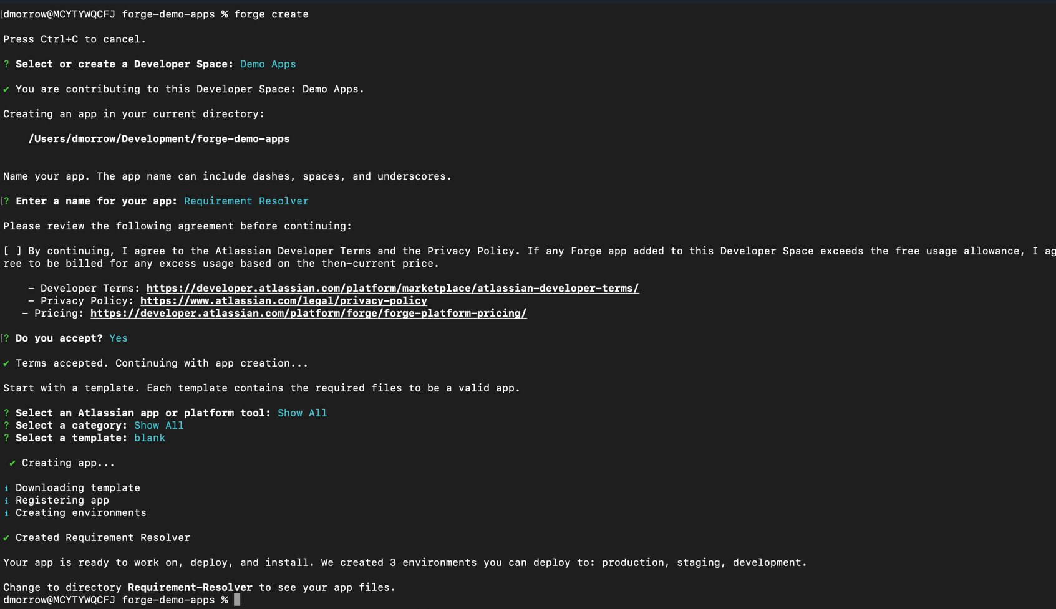The image size is (1056, 609).
Task: Click the checkmark before 'You are contributing' line
Action: (x=6, y=89)
